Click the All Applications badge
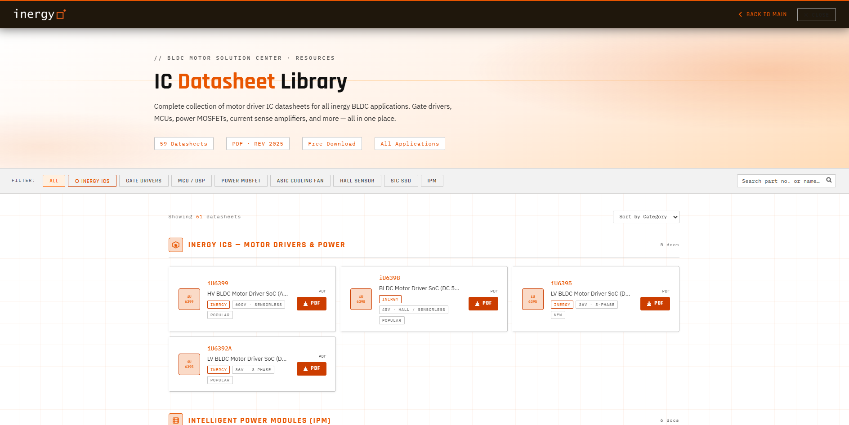 pyautogui.click(x=410, y=144)
